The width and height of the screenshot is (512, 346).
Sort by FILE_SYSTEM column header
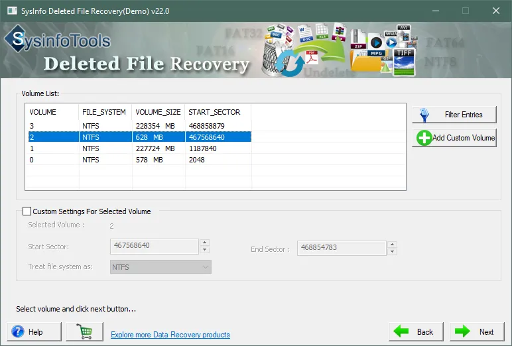[105, 112]
